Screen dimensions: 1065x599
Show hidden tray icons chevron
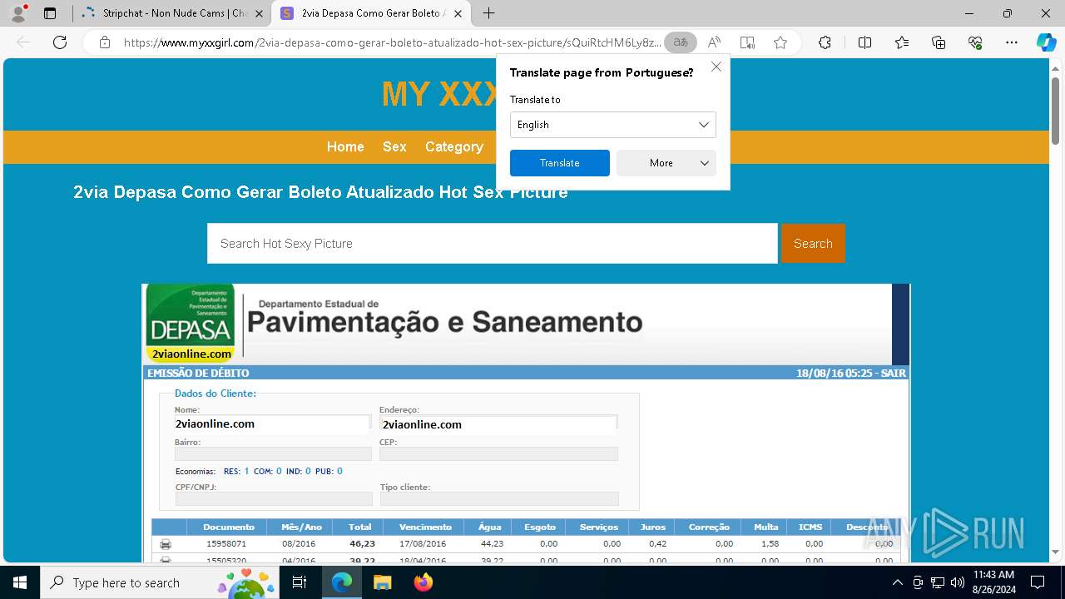point(897,582)
